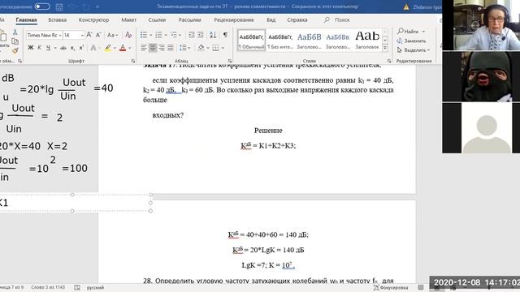The width and height of the screenshot is (520, 292).
Task: Click the русский language indicator
Action: [95, 288]
